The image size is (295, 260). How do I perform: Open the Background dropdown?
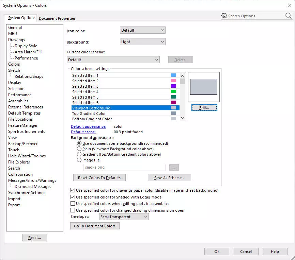142,41
